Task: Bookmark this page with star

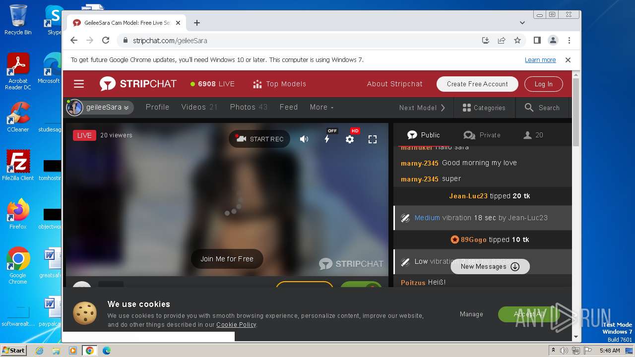Action: point(517,41)
